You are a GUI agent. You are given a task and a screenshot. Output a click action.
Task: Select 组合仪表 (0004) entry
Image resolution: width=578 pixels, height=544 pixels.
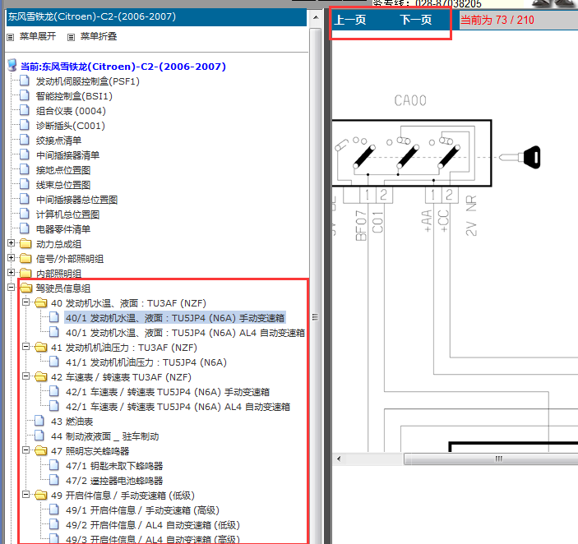71,111
